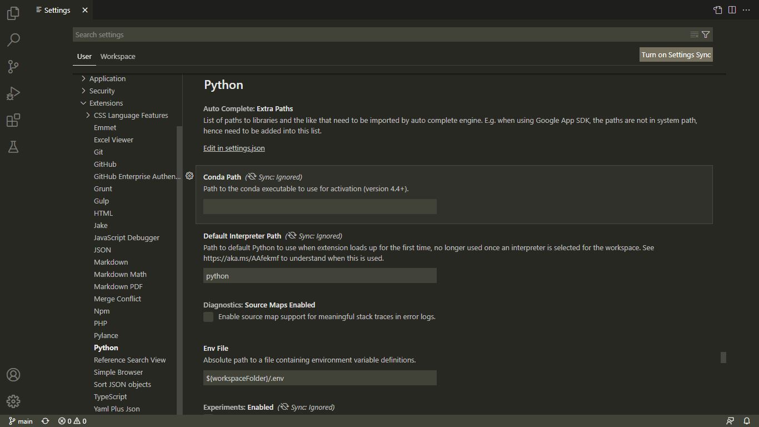Open the Run and Debug view
This screenshot has width=759, height=427.
point(13,93)
